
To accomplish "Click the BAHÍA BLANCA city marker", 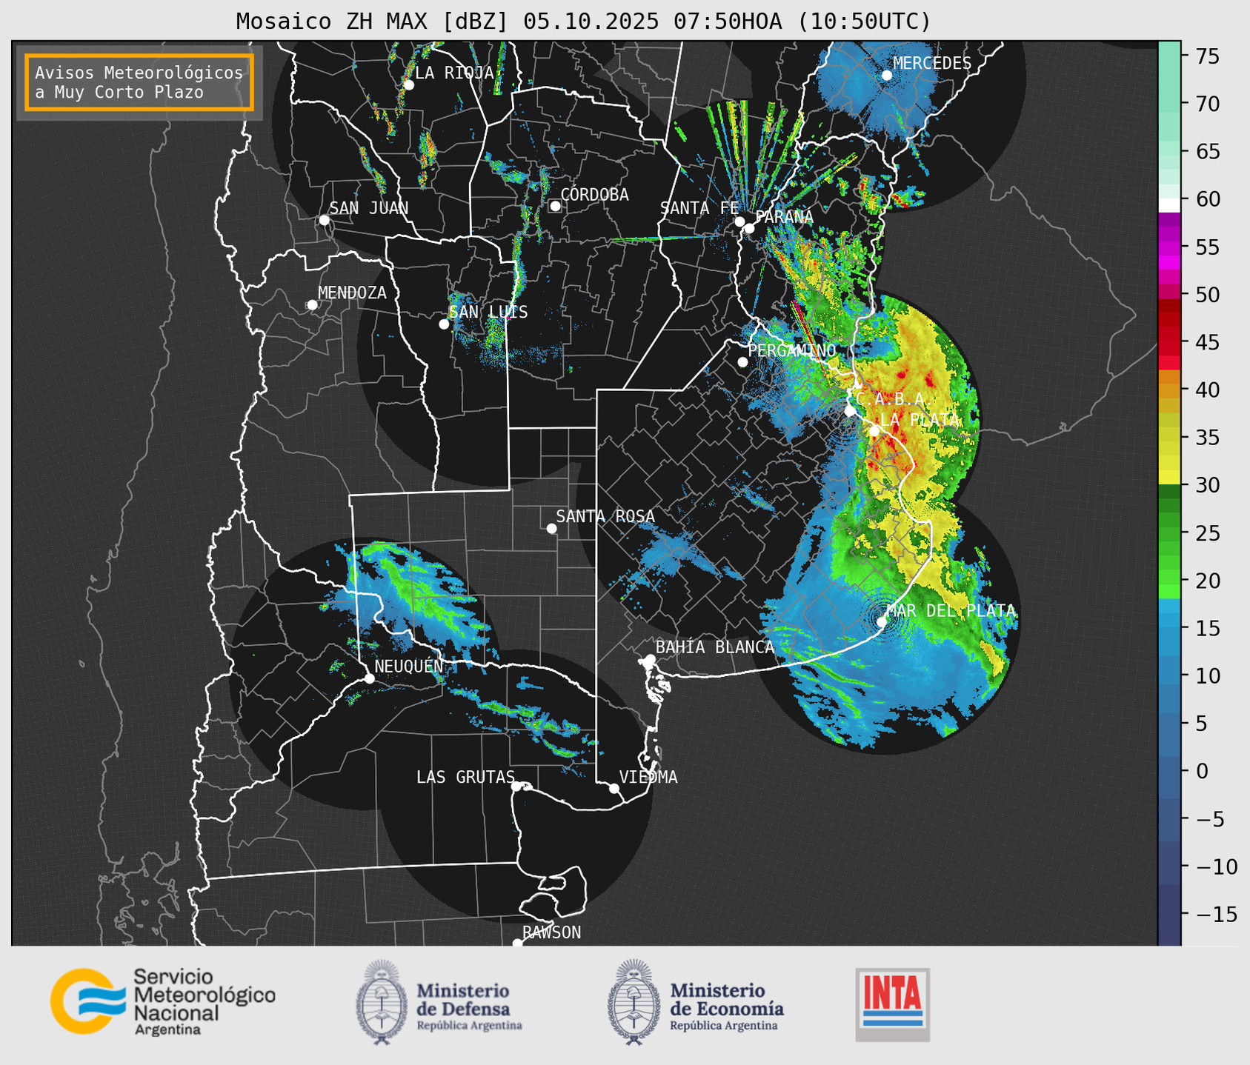I will (650, 659).
